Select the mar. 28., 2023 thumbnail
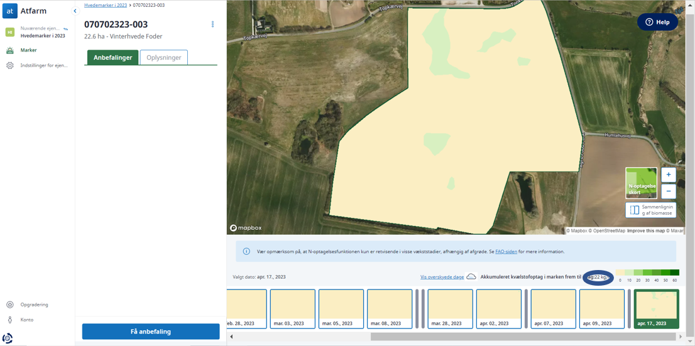695x346 pixels. point(450,308)
